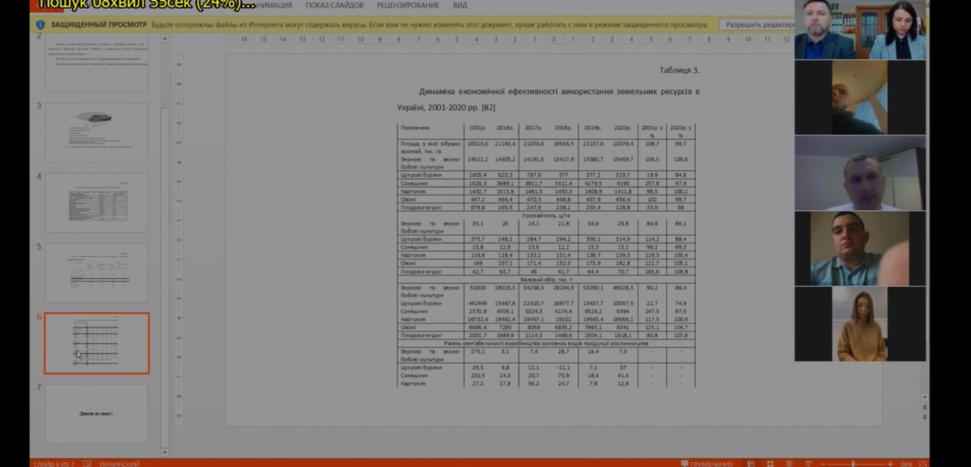The width and height of the screenshot is (971, 467).
Task: Click the zoom out minus icon
Action: pos(823,464)
